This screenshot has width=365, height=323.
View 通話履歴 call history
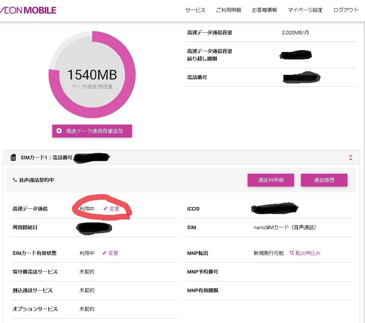324,180
